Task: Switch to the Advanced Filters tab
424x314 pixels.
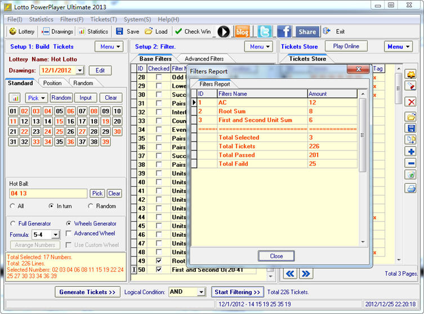Action: pos(204,59)
